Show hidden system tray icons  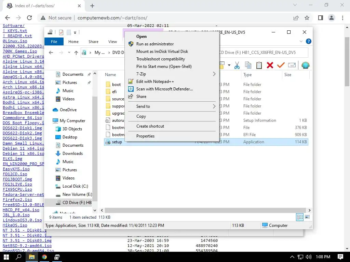(x=292, y=257)
